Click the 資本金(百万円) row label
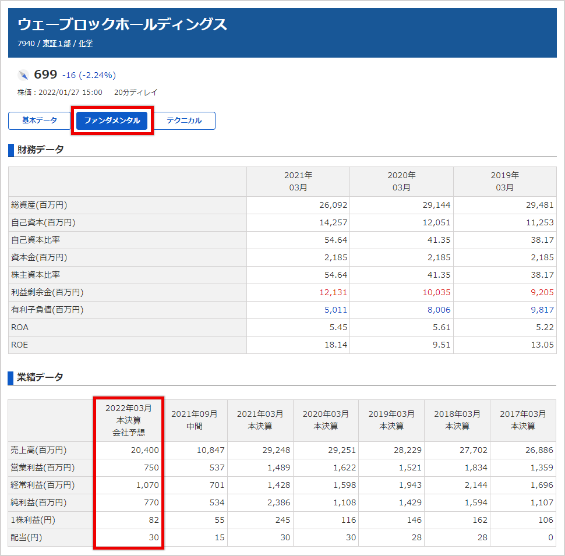The image size is (565, 556). pos(39,257)
